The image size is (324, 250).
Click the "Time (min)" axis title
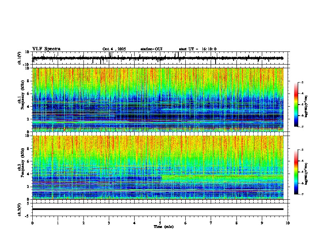point(164,227)
